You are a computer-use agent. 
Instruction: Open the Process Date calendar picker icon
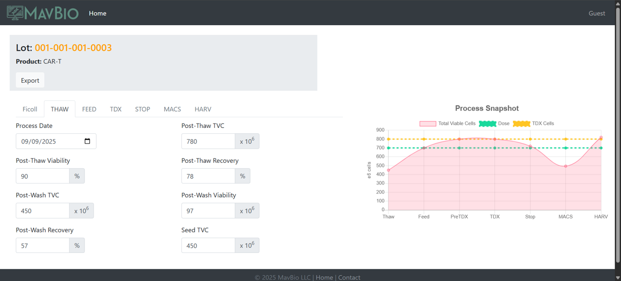coord(87,141)
